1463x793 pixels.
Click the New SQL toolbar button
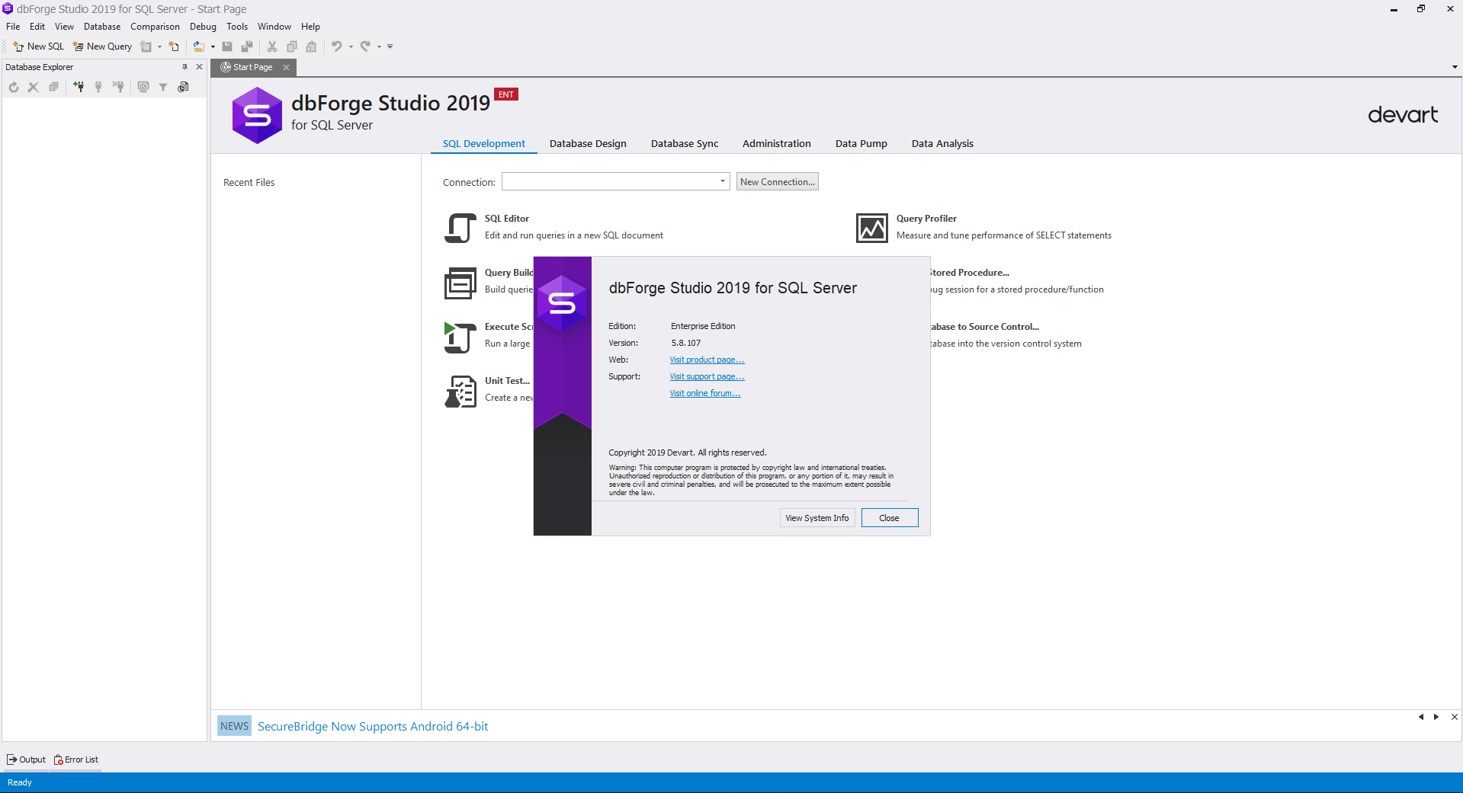click(38, 46)
